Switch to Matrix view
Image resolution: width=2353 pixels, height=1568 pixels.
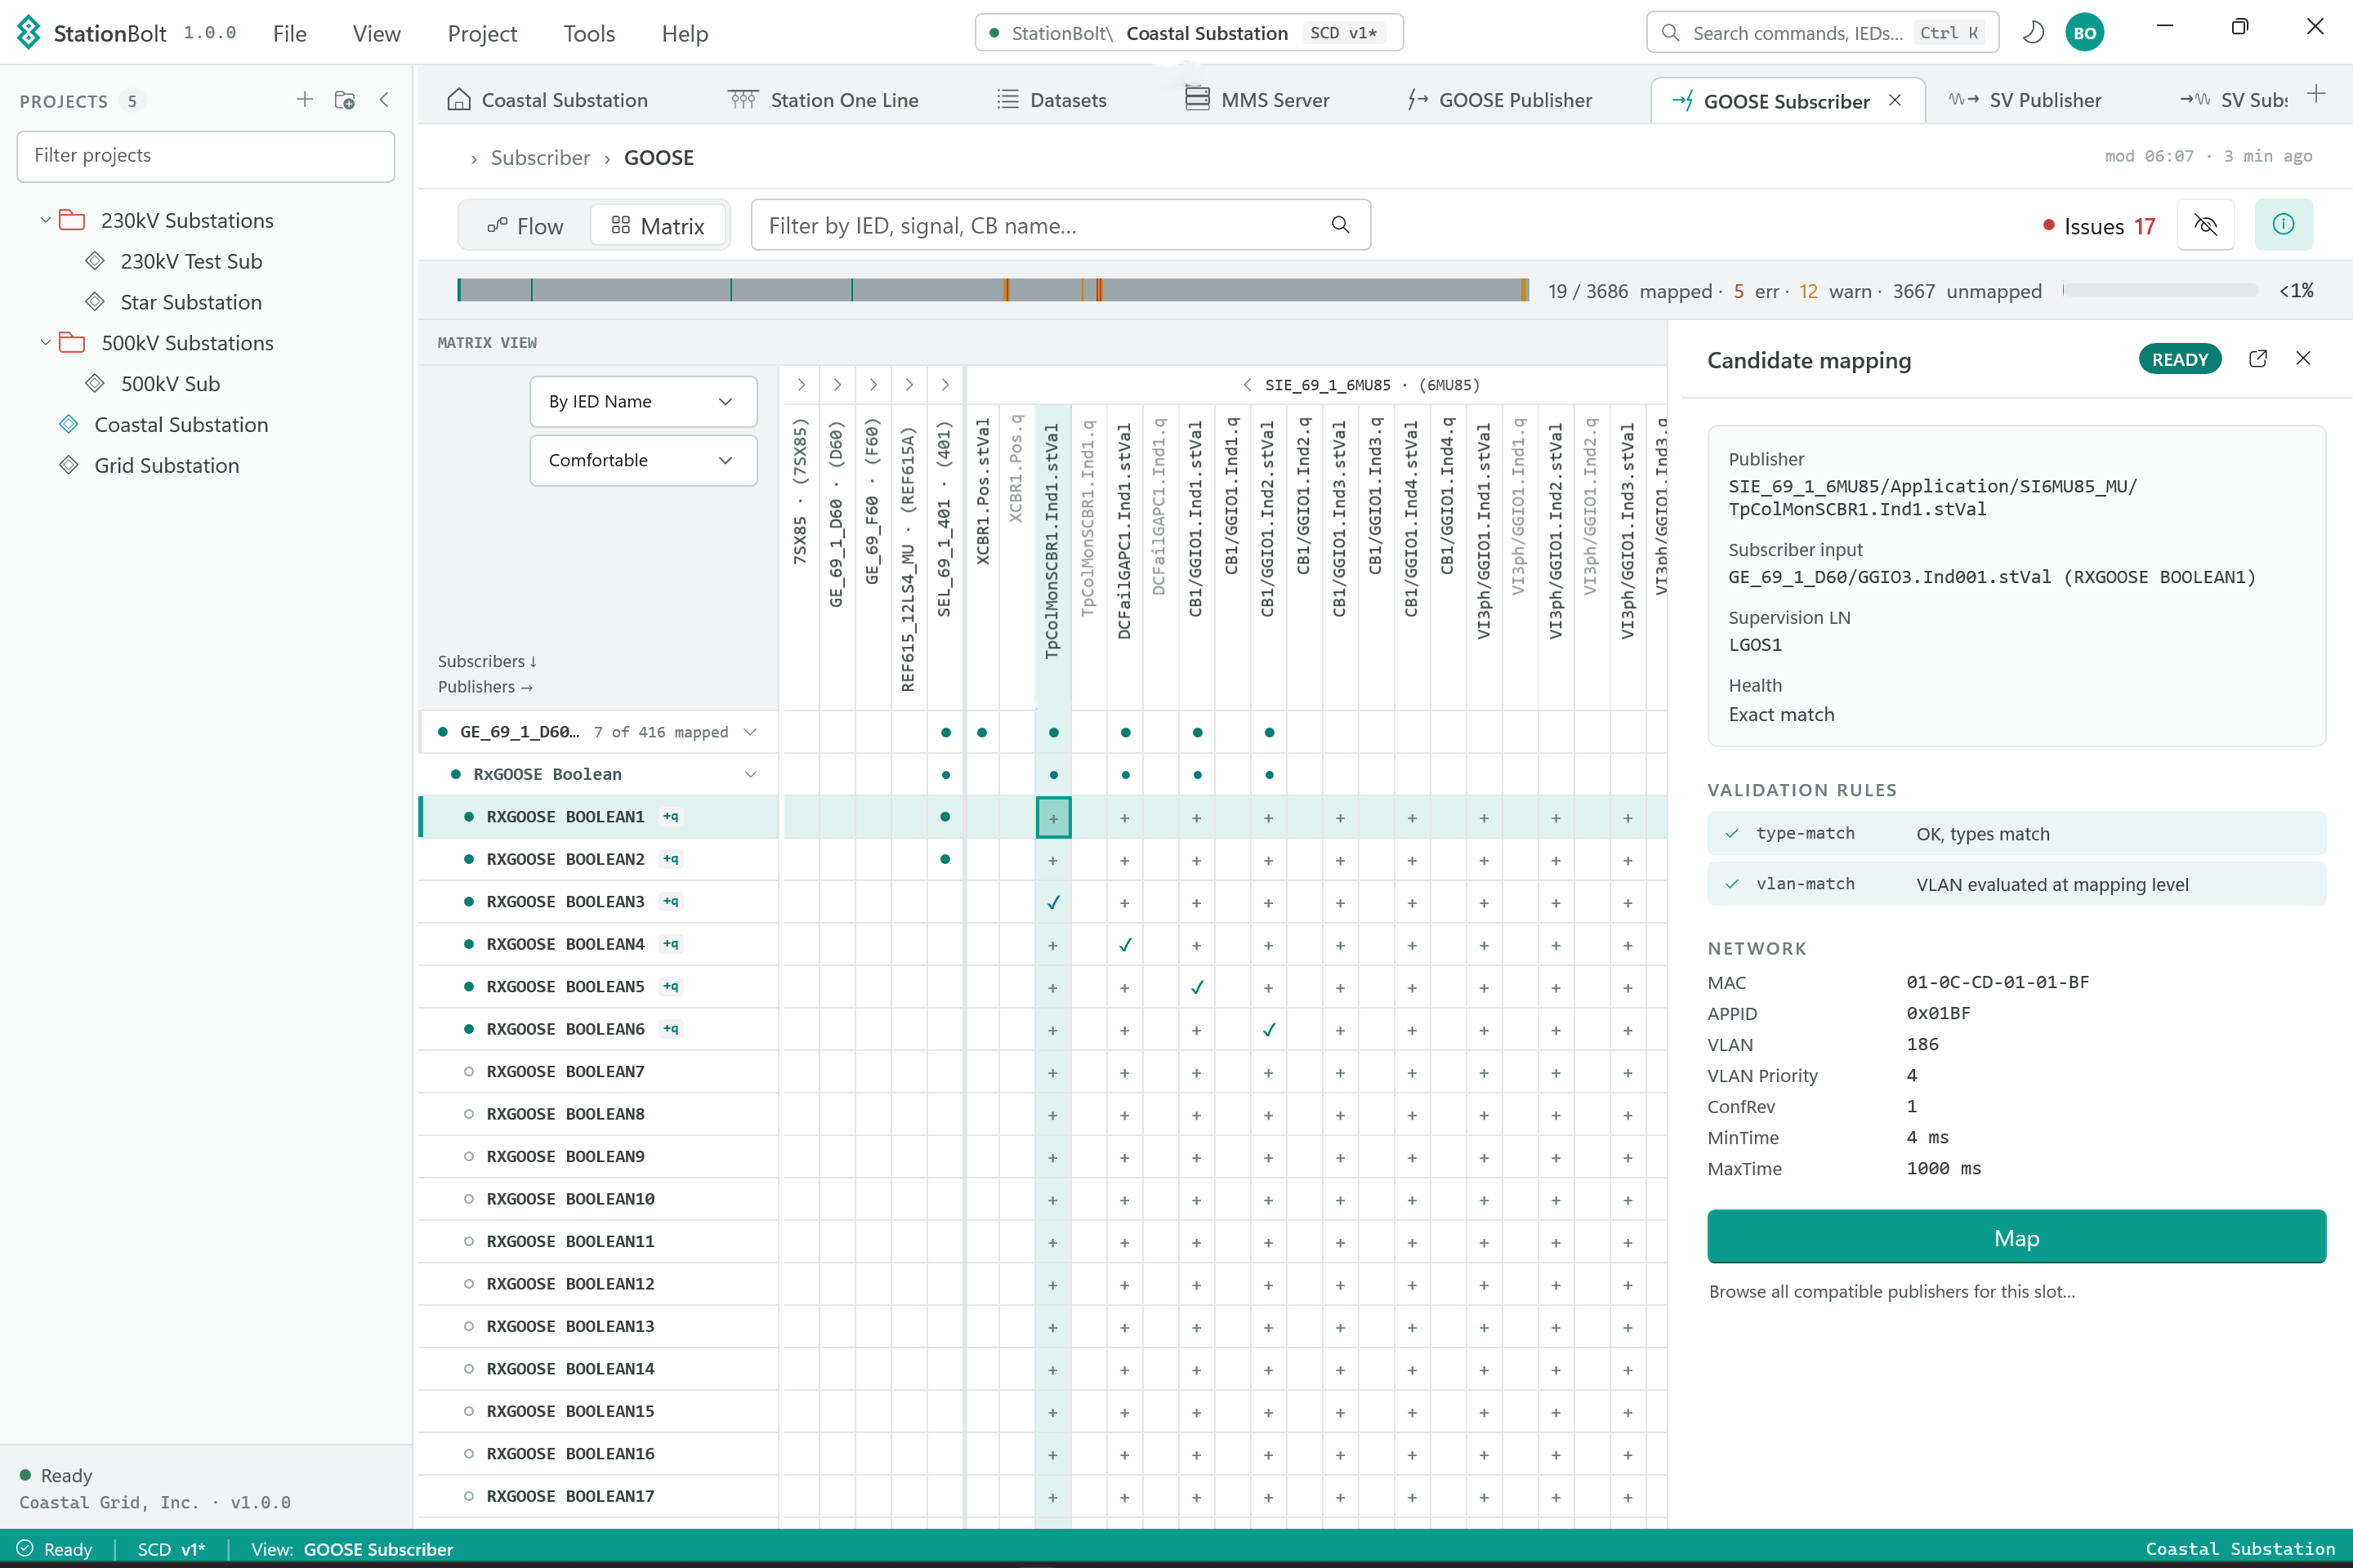[x=659, y=226]
